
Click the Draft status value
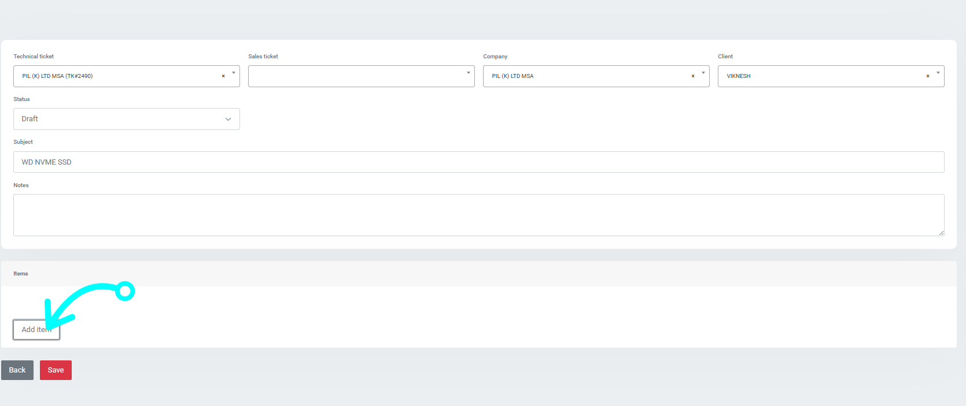(30, 119)
